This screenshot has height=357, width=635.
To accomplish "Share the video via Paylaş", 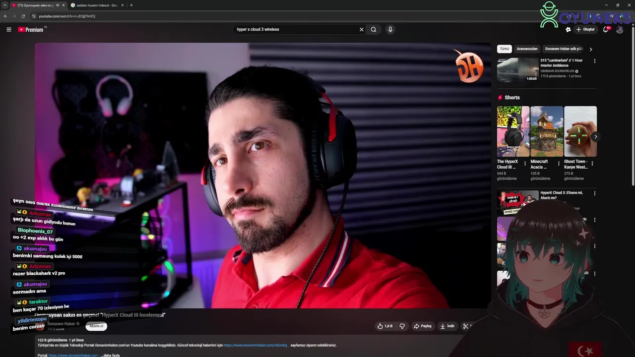I will coord(423,326).
